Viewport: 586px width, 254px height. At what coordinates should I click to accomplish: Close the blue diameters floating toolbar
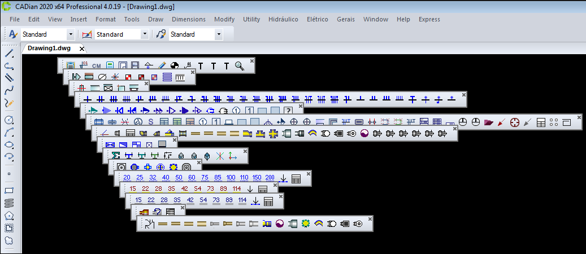click(309, 173)
